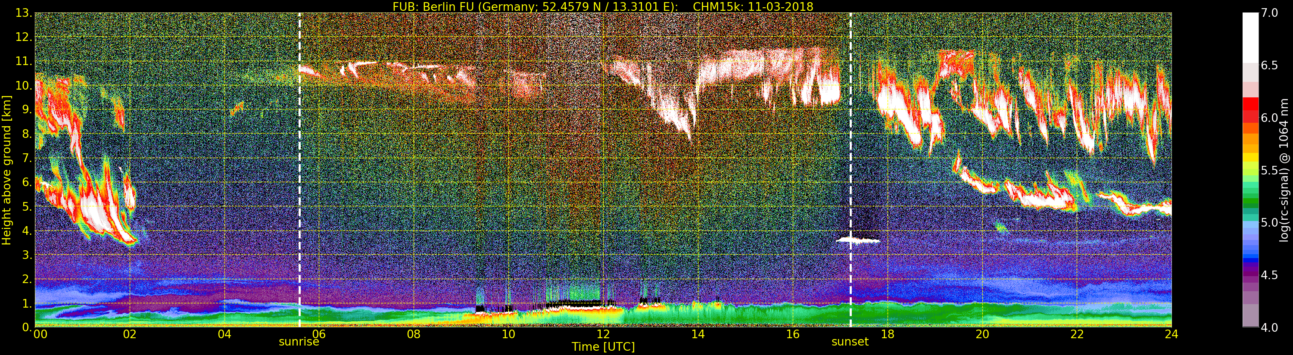This screenshot has width=1293, height=355.
Task: Click the height tick label '7.'
Action: (27, 158)
